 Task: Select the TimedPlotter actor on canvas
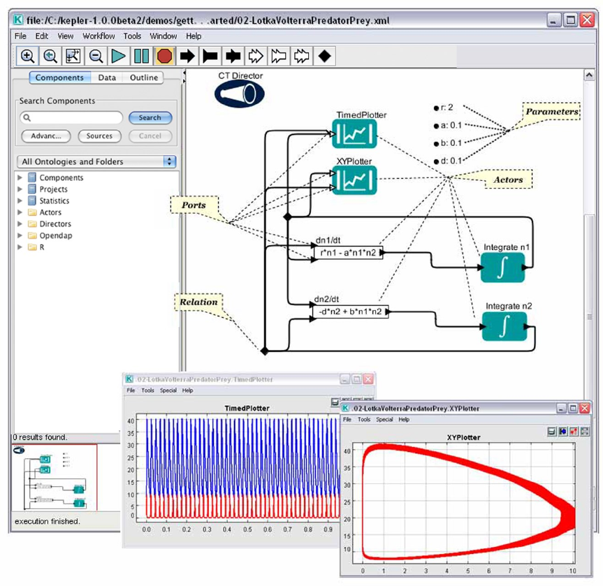354,133
